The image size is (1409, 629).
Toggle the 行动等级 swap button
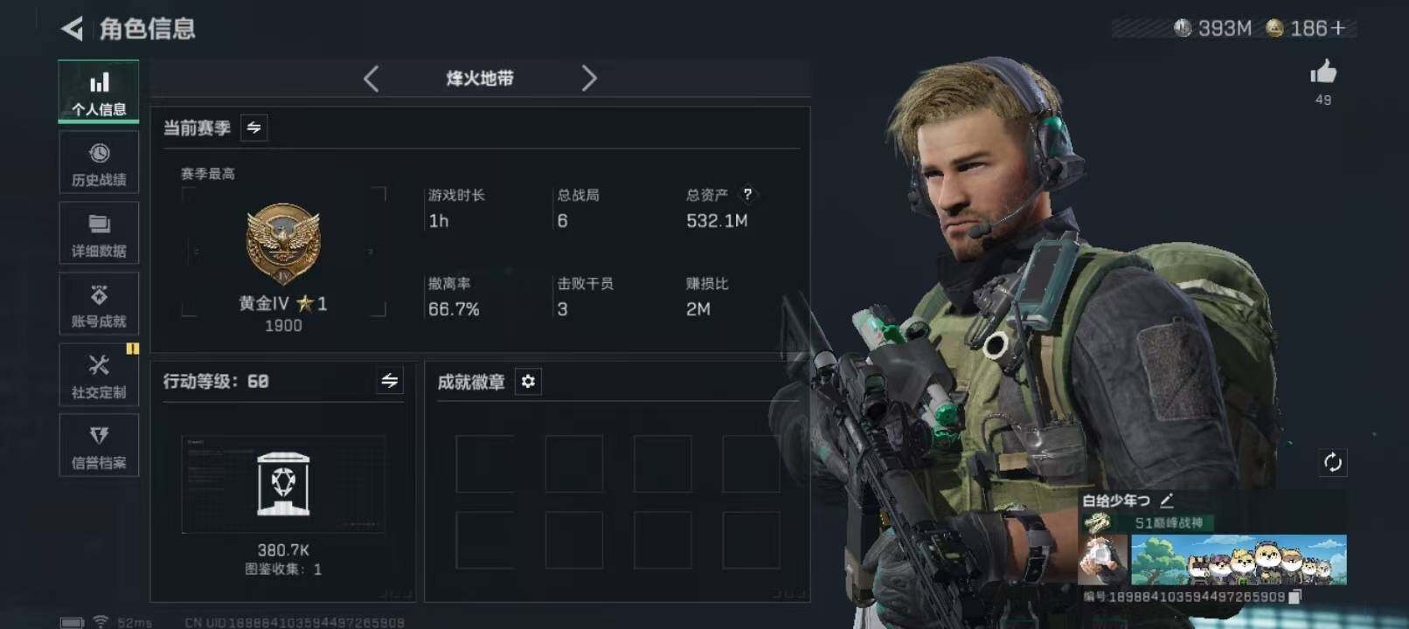coord(390,381)
